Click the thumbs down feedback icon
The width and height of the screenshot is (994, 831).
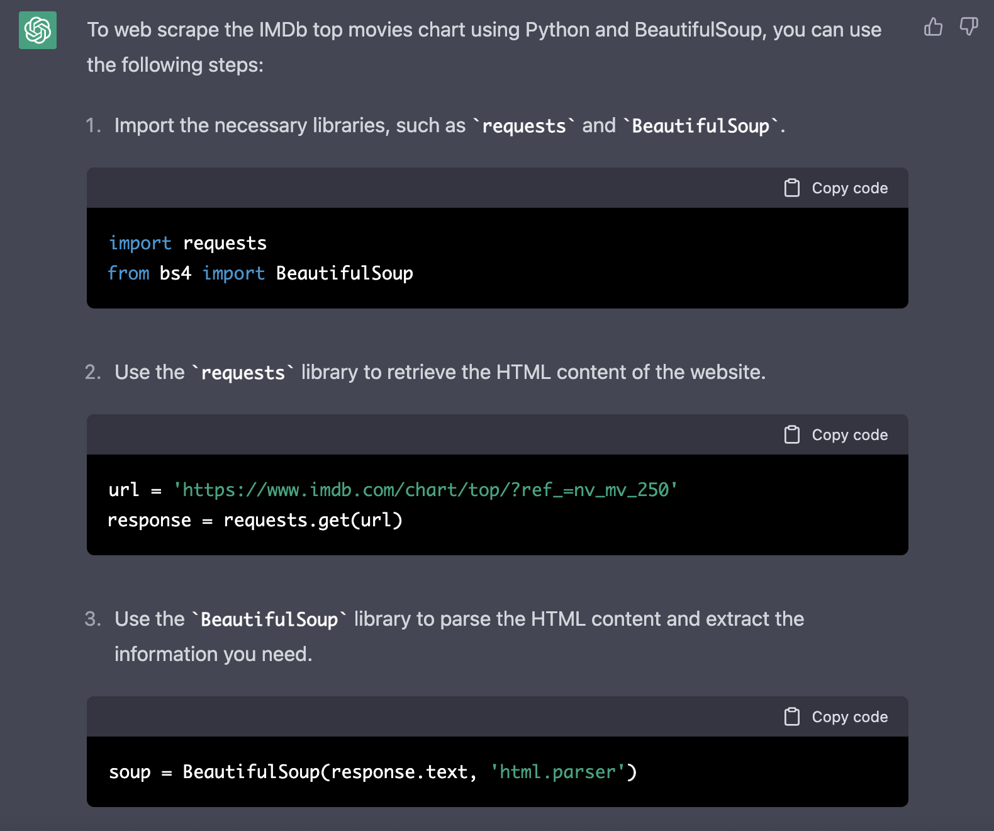(969, 26)
